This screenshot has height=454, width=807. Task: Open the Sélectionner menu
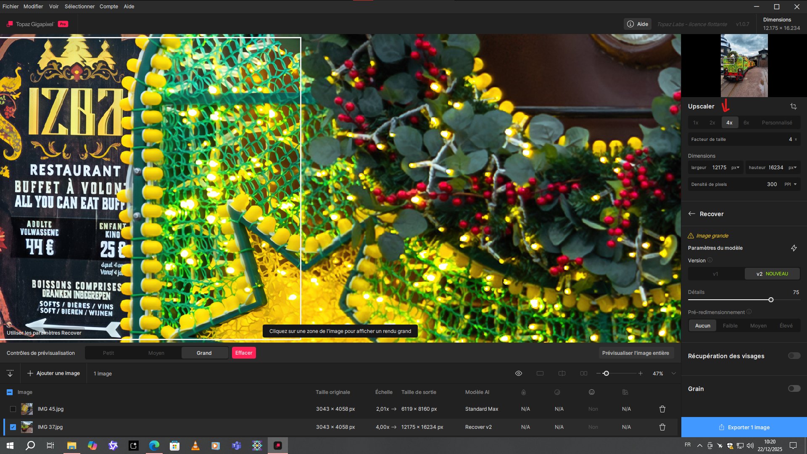pos(79,6)
